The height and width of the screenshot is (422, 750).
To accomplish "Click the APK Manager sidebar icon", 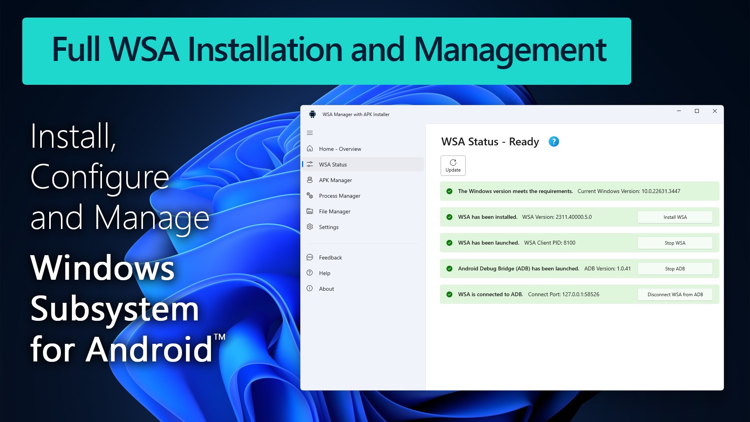I will coord(310,180).
